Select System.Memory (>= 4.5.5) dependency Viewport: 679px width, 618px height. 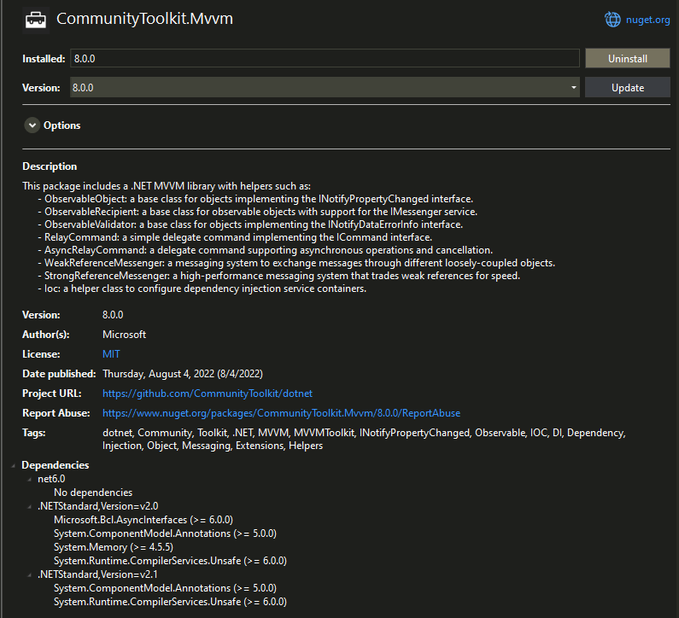tap(114, 547)
